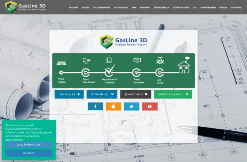Go to GASLINE INDUSTRY page
Image resolution: width=247 pixels, height=162 pixels.
pos(102,7)
